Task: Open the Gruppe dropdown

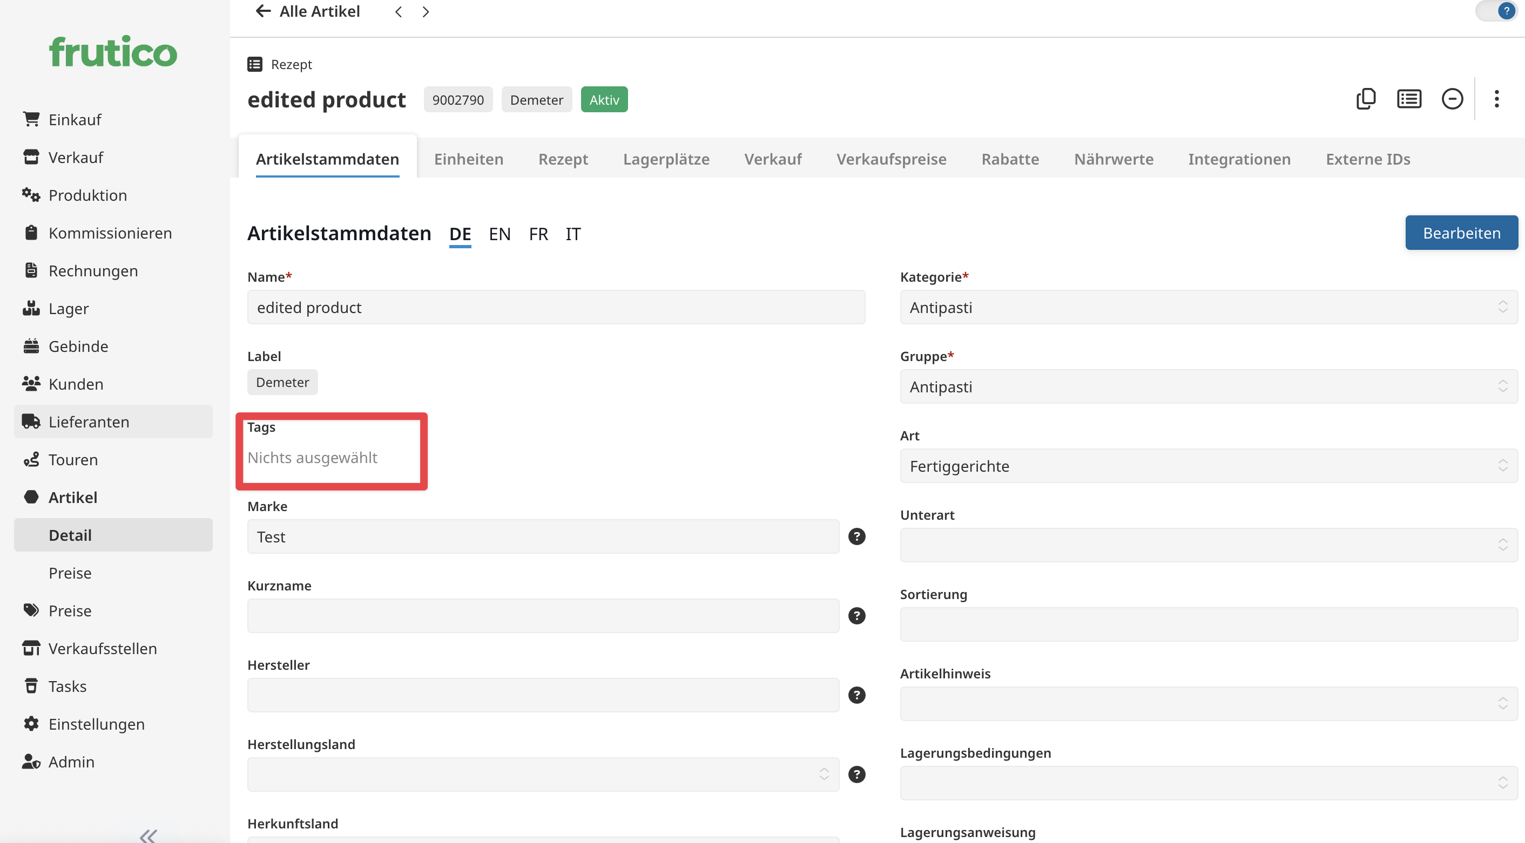Action: (1207, 386)
